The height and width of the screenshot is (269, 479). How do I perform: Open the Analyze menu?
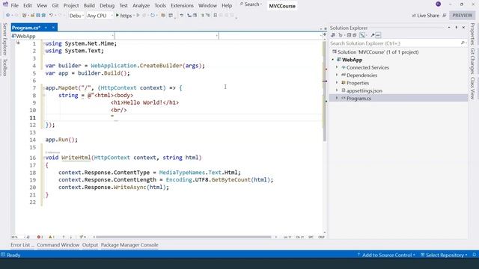pos(141,5)
